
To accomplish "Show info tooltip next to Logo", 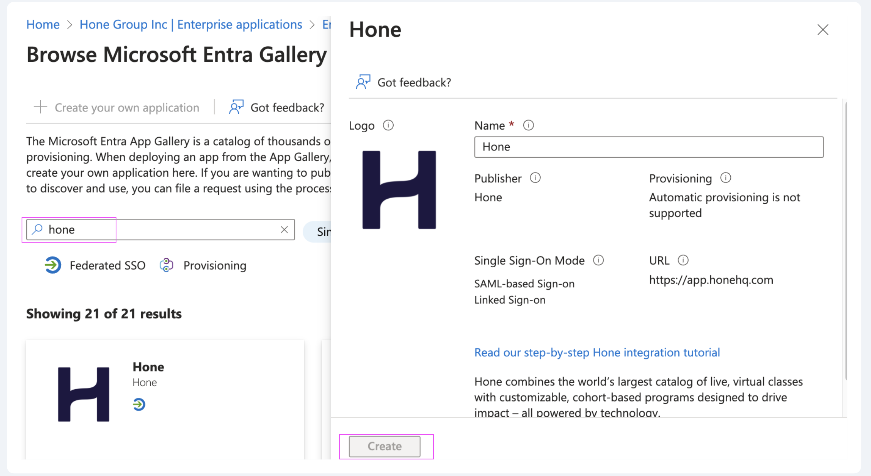I will click(x=388, y=125).
